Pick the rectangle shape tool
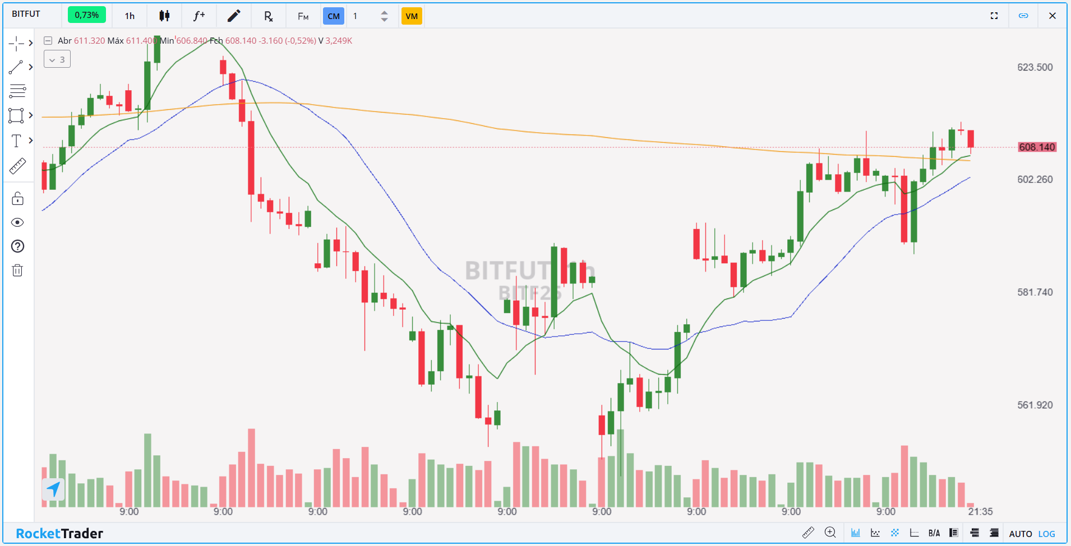The height and width of the screenshot is (546, 1071). 16,115
